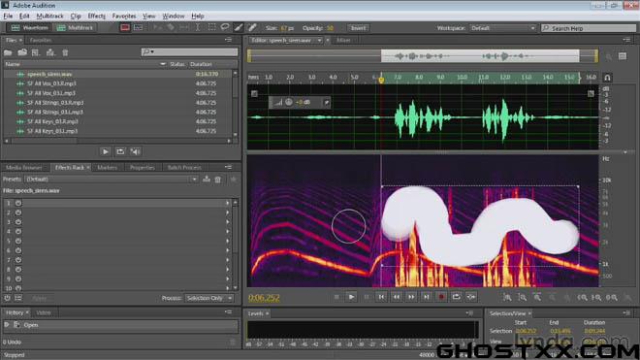Play the file preview in Files panel
Image resolution: width=640 pixels, height=360 pixels.
tap(106, 151)
